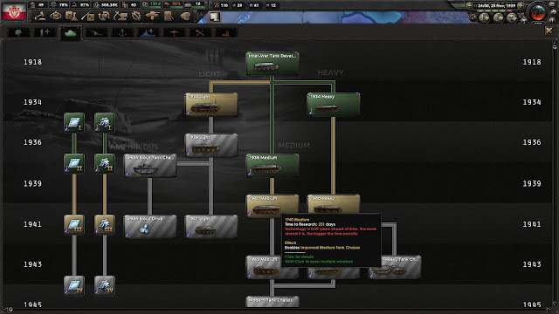Viewport: 559px width, 314px height.
Task: Open the country flag politics view
Action: click(x=14, y=11)
